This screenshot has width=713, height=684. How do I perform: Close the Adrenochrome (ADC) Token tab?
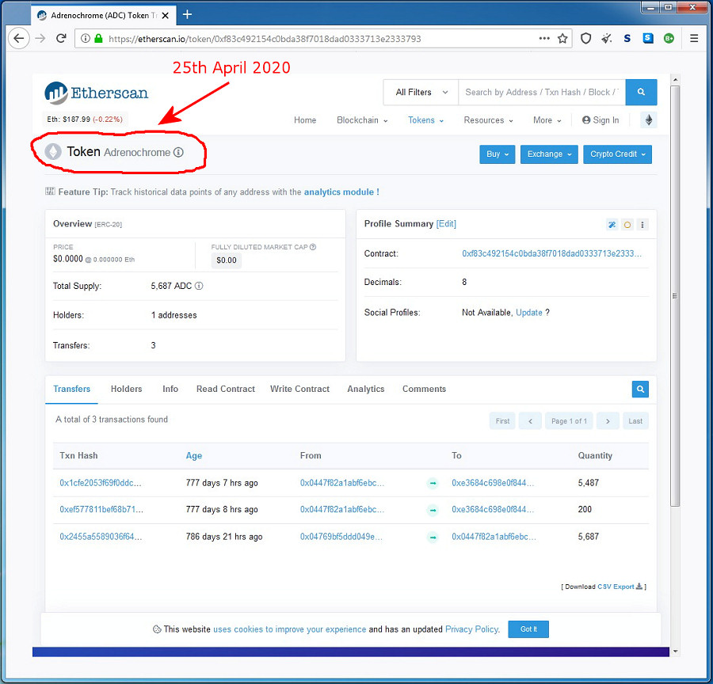tap(166, 16)
